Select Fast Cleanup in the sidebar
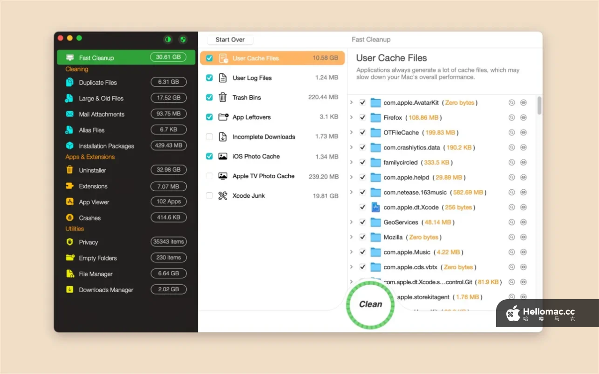The width and height of the screenshot is (599, 374). (x=126, y=58)
